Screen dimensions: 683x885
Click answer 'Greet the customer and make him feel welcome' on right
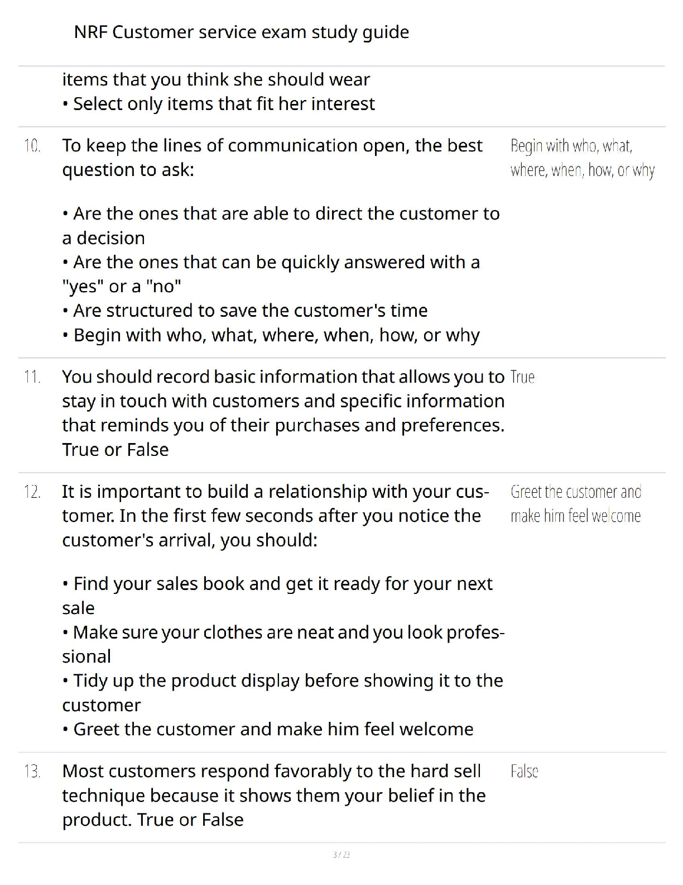click(x=575, y=503)
